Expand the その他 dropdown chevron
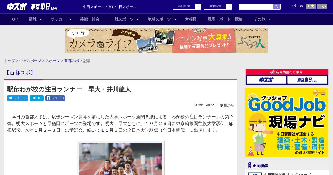Screen dimensions: 333x175 (x=269, y=19)
